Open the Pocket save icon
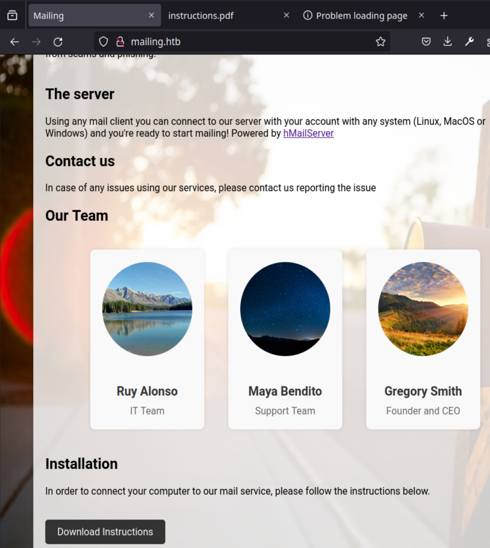The height and width of the screenshot is (548, 490). (426, 42)
